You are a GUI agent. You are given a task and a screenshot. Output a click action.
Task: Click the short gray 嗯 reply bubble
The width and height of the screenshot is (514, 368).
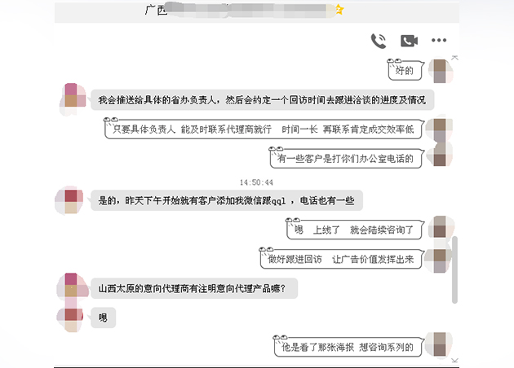click(104, 318)
